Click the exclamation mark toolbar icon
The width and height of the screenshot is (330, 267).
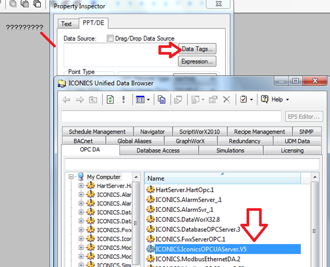124,99
